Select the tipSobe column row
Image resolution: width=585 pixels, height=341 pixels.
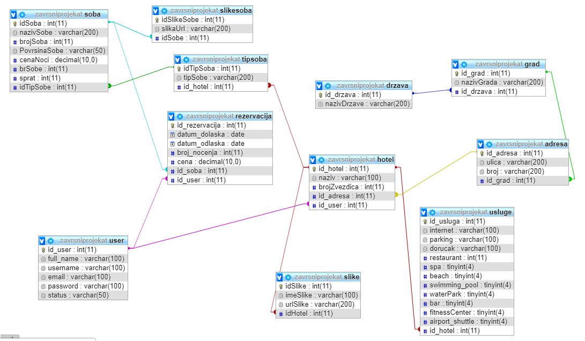coord(221,78)
